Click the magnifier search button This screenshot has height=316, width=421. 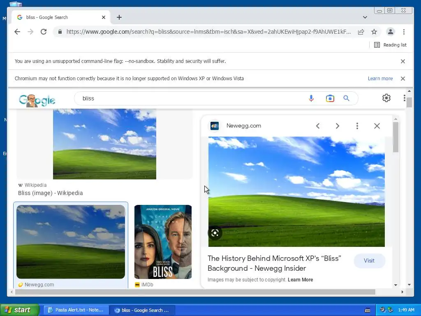(x=346, y=98)
